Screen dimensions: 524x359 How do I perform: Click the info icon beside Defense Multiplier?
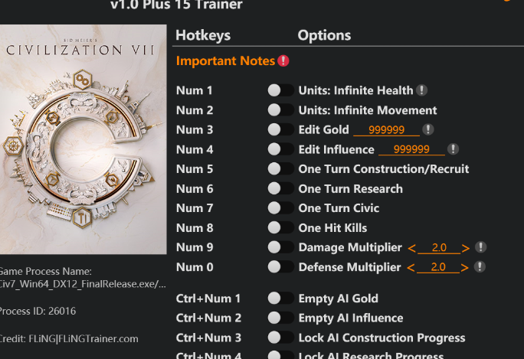point(480,267)
